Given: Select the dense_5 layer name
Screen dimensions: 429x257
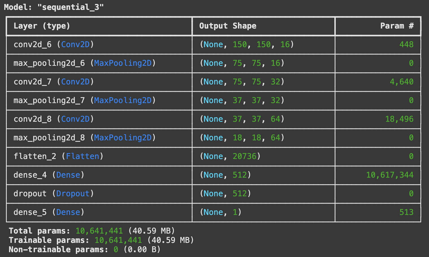Looking at the screenshot, I should tap(30, 212).
